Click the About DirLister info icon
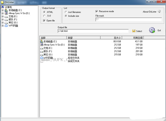166x121 pixels. [159, 11]
